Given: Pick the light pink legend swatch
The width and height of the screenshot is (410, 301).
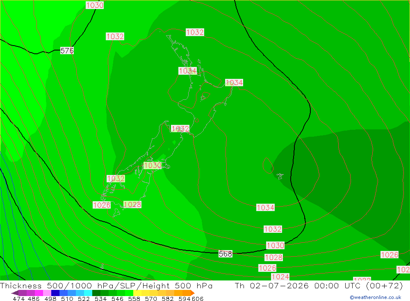Looking at the screenshot, I should point(47,293).
